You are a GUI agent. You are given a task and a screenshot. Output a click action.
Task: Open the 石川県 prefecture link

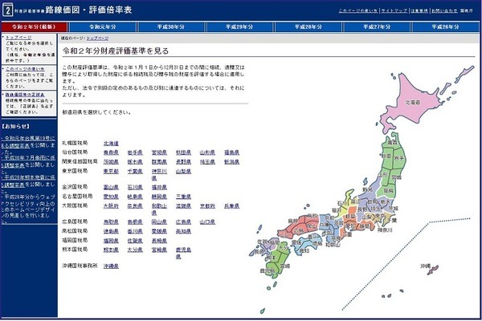coord(135,187)
